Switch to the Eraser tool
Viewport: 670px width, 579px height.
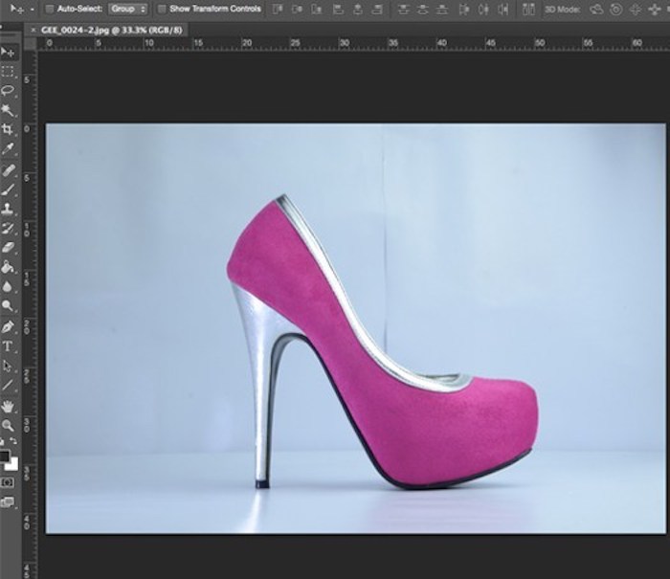[9, 247]
